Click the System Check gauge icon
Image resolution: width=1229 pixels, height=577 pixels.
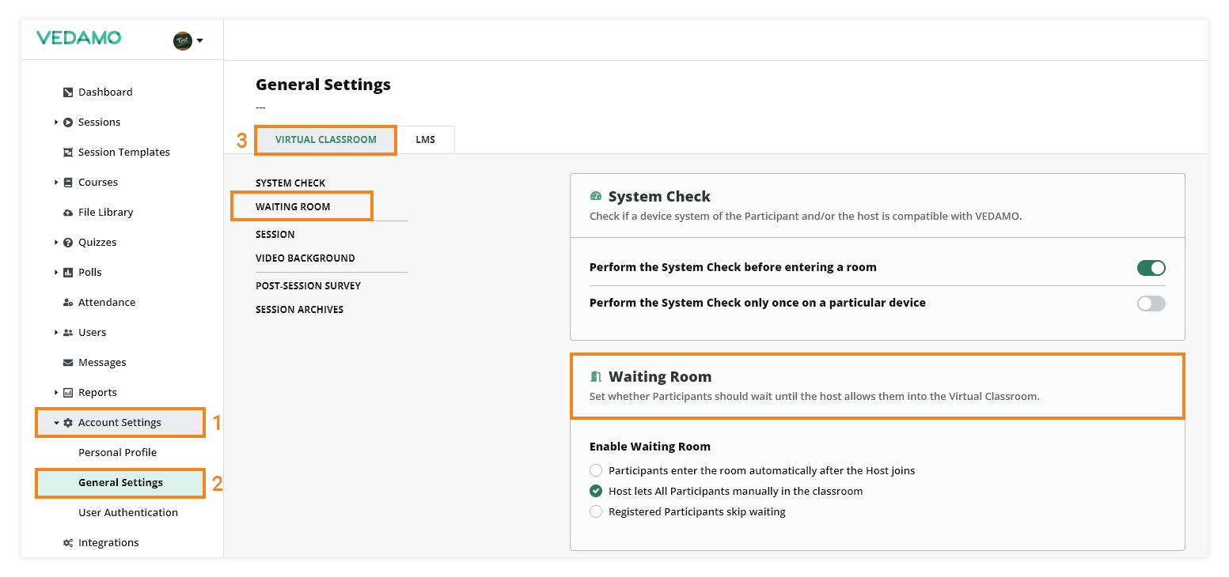[x=596, y=196]
